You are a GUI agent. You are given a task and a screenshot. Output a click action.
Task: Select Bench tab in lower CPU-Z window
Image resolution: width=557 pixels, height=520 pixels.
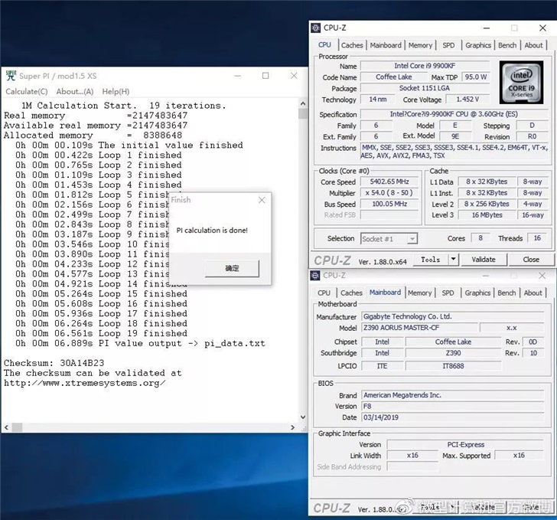tap(507, 293)
